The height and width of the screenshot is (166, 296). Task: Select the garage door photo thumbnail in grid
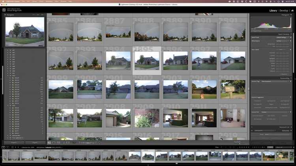[118, 118]
